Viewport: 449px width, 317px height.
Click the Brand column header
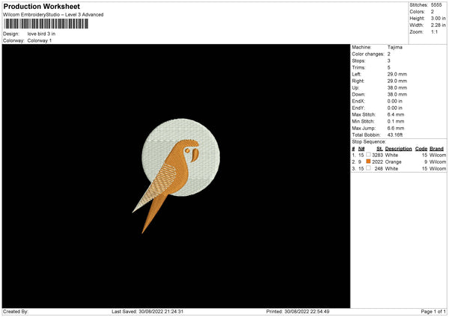pos(436,148)
